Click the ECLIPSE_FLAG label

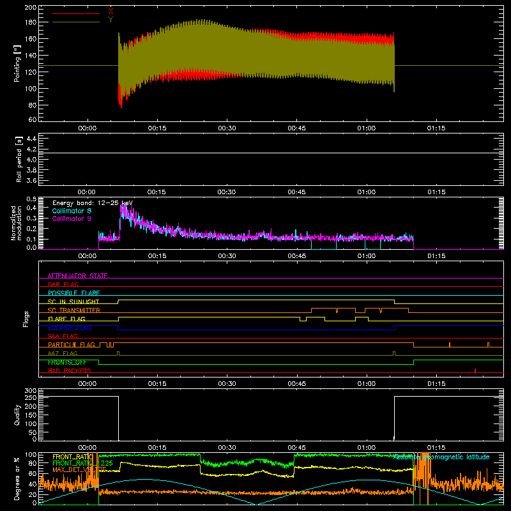(x=70, y=328)
